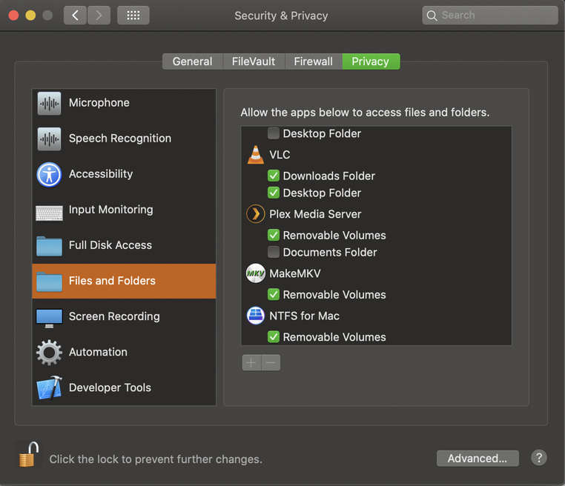
Task: Enable the unchecked Desktop Folder checkbox above VLC
Action: click(x=274, y=133)
